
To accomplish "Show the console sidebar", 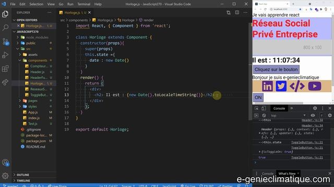I will point(256,115).
